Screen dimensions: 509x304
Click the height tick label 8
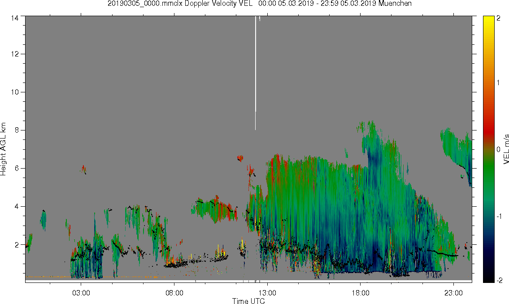point(16,130)
